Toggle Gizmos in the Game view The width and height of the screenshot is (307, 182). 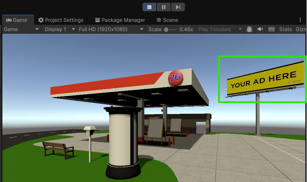301,29
